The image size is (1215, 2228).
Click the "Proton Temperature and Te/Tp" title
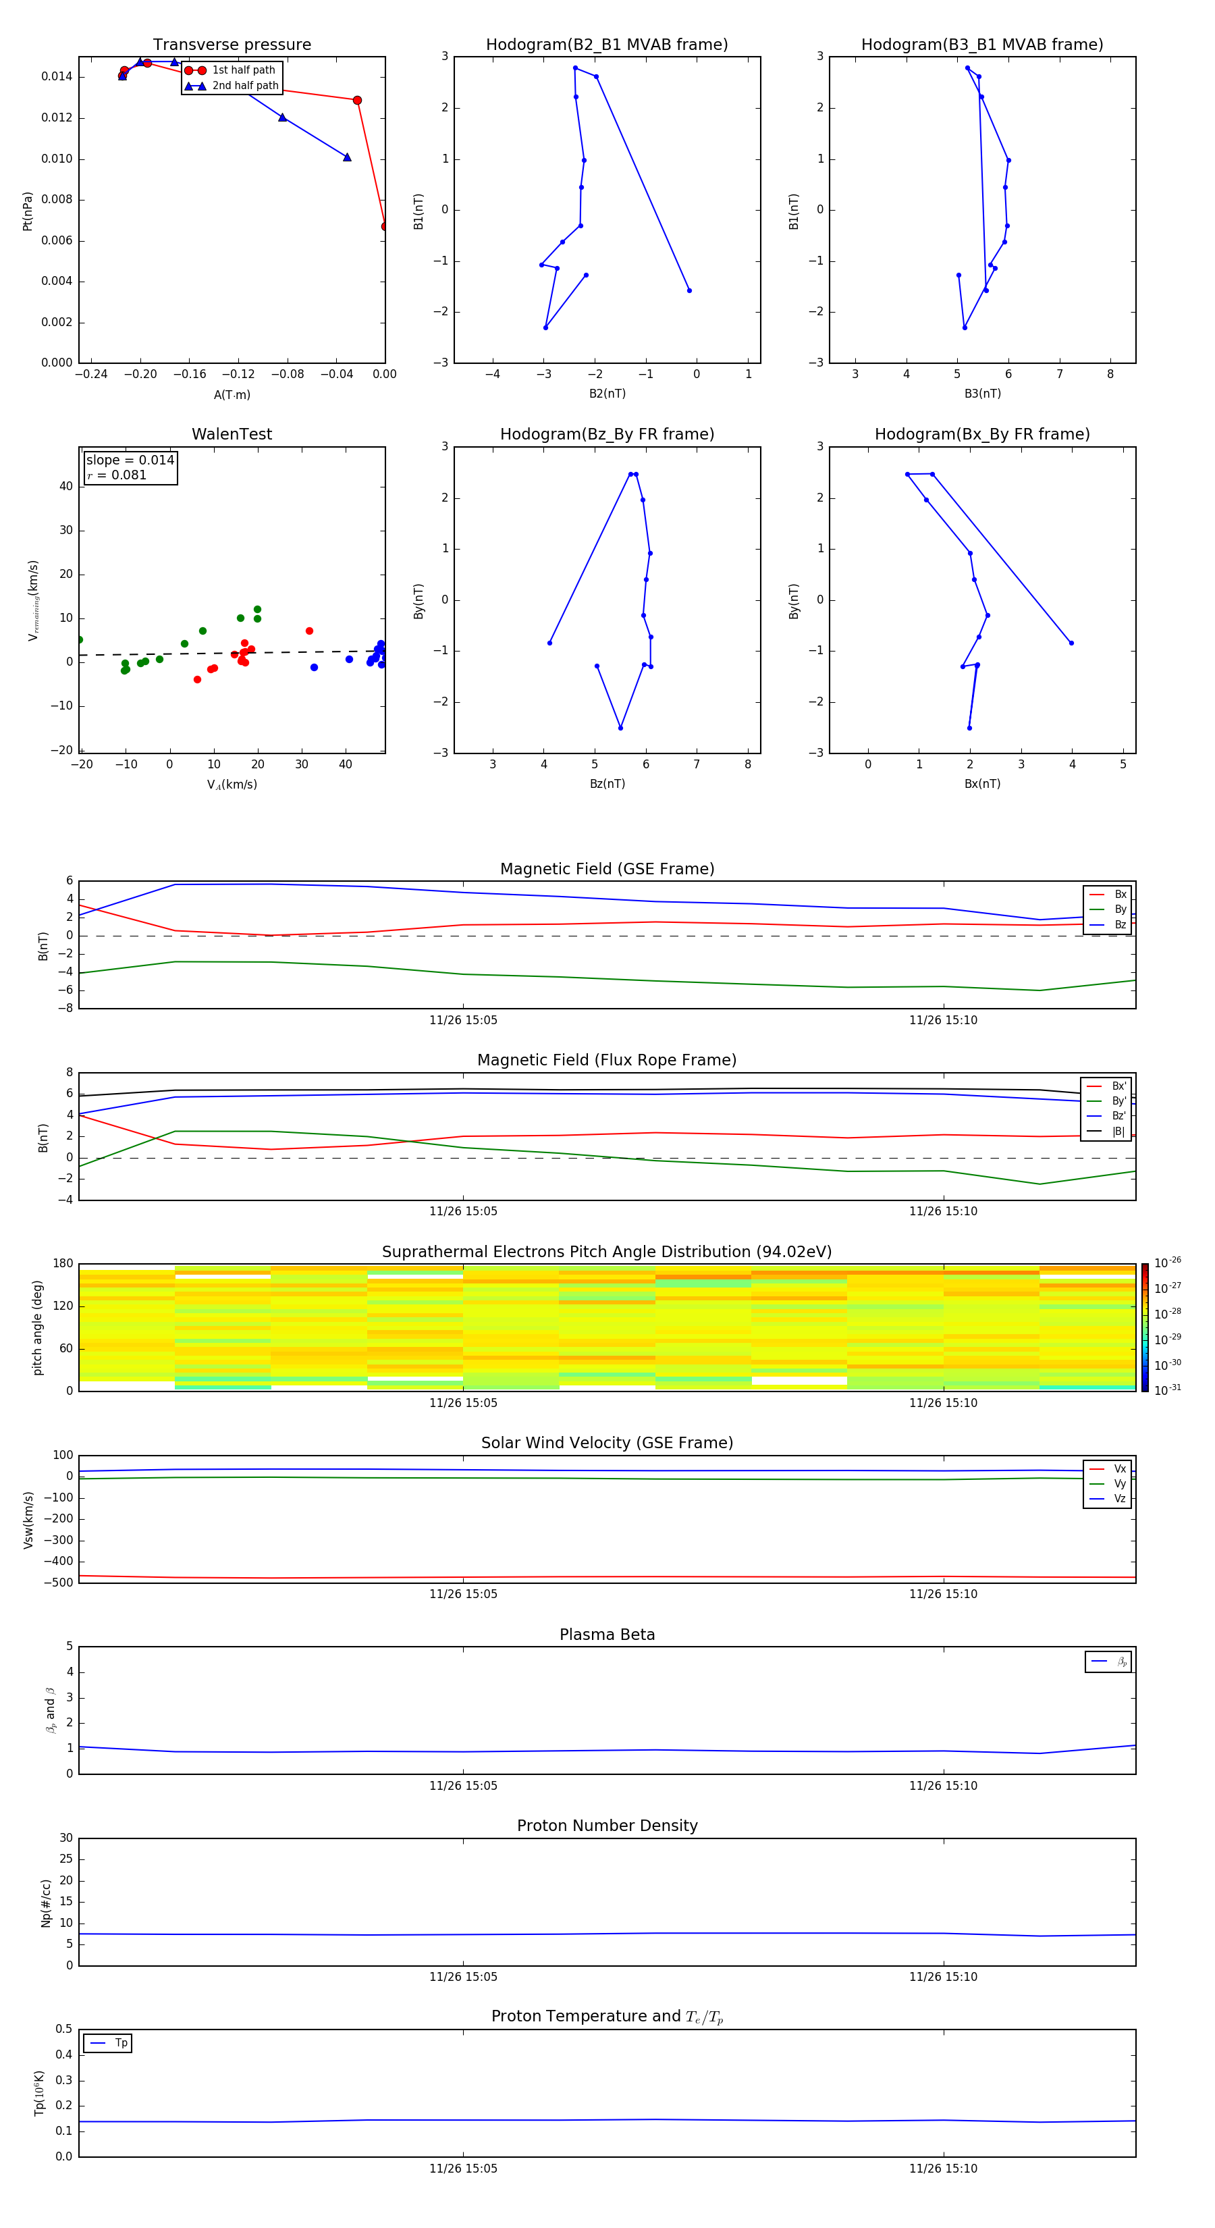coord(607,2016)
